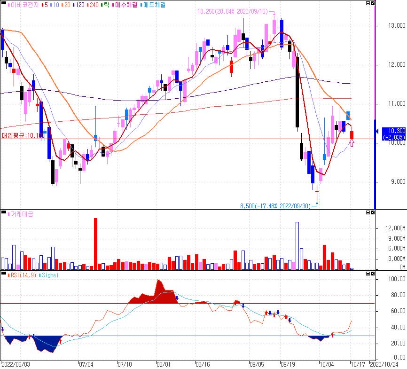407x369 pixels.
Task: Close the price chart panel
Action: 373,3
